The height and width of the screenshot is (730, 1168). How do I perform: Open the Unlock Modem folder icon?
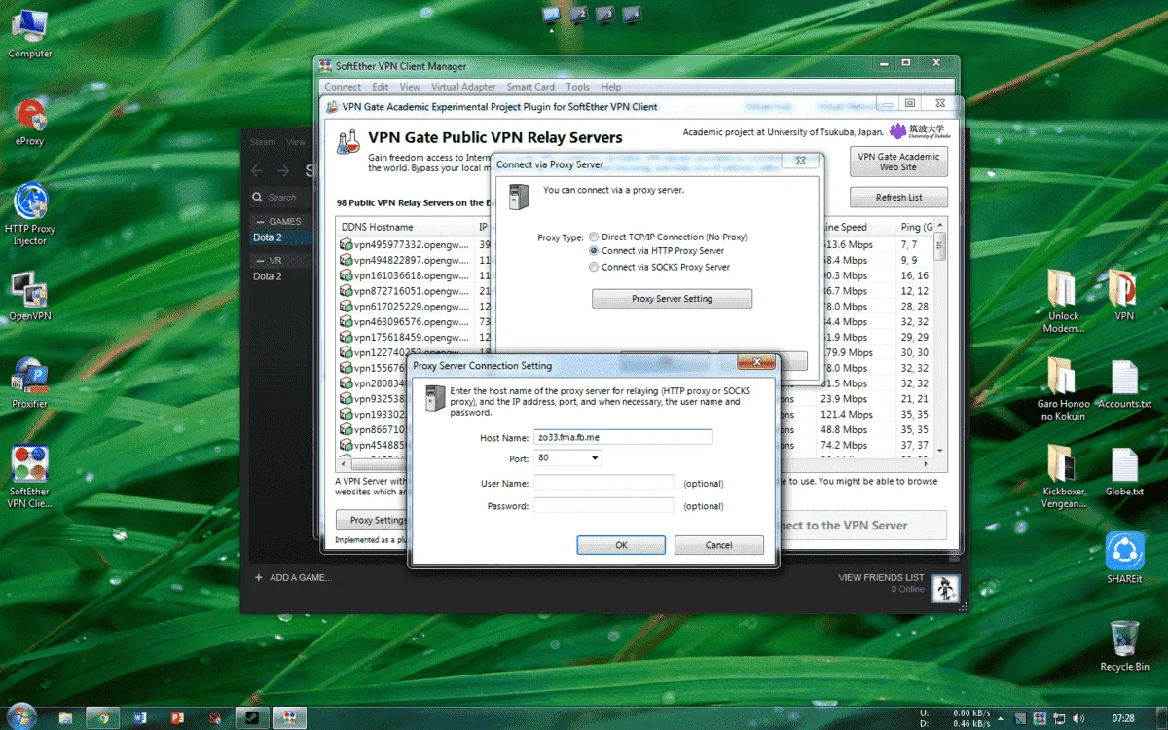click(x=1063, y=300)
